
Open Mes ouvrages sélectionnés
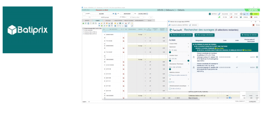(204, 35)
